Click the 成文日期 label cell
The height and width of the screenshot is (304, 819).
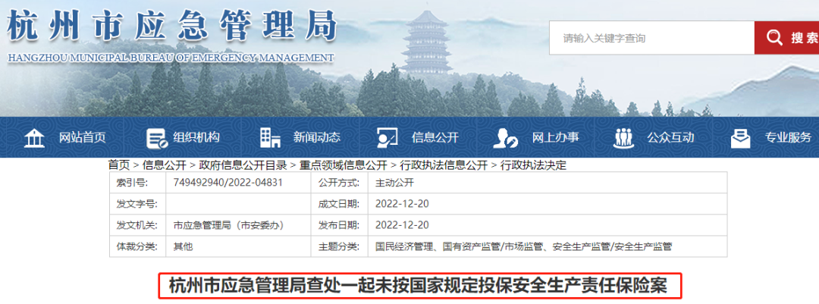coord(339,204)
